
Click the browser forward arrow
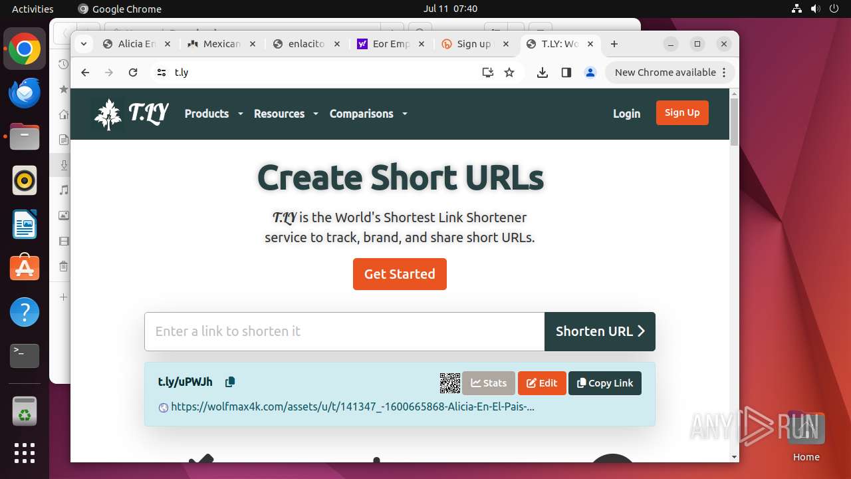(109, 73)
